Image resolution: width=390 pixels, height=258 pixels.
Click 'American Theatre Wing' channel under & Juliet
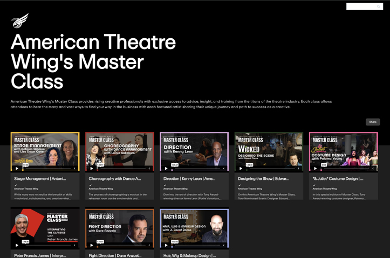click(325, 189)
